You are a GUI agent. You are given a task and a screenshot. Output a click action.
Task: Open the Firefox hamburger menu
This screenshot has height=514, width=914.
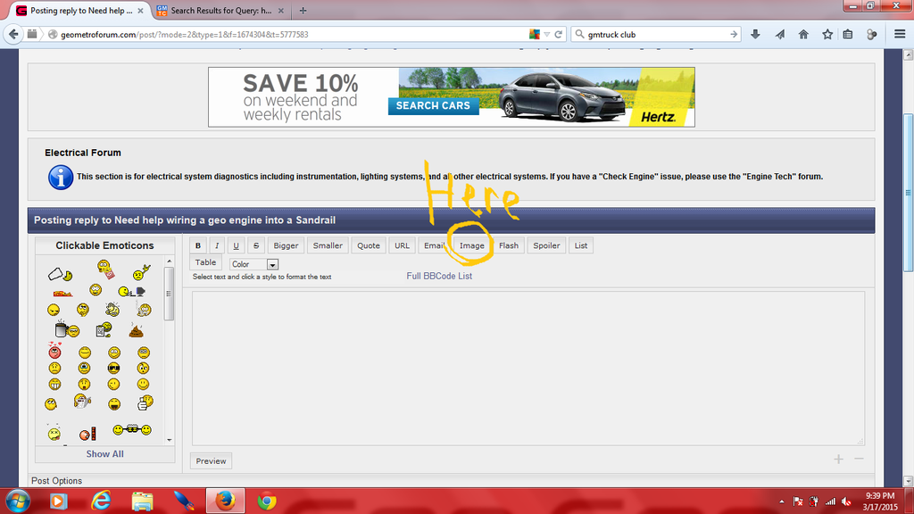(x=899, y=35)
